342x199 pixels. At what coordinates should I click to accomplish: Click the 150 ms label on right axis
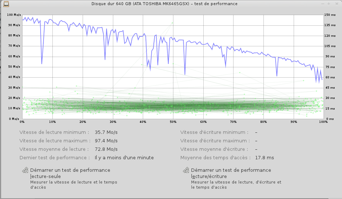coord(330,15)
